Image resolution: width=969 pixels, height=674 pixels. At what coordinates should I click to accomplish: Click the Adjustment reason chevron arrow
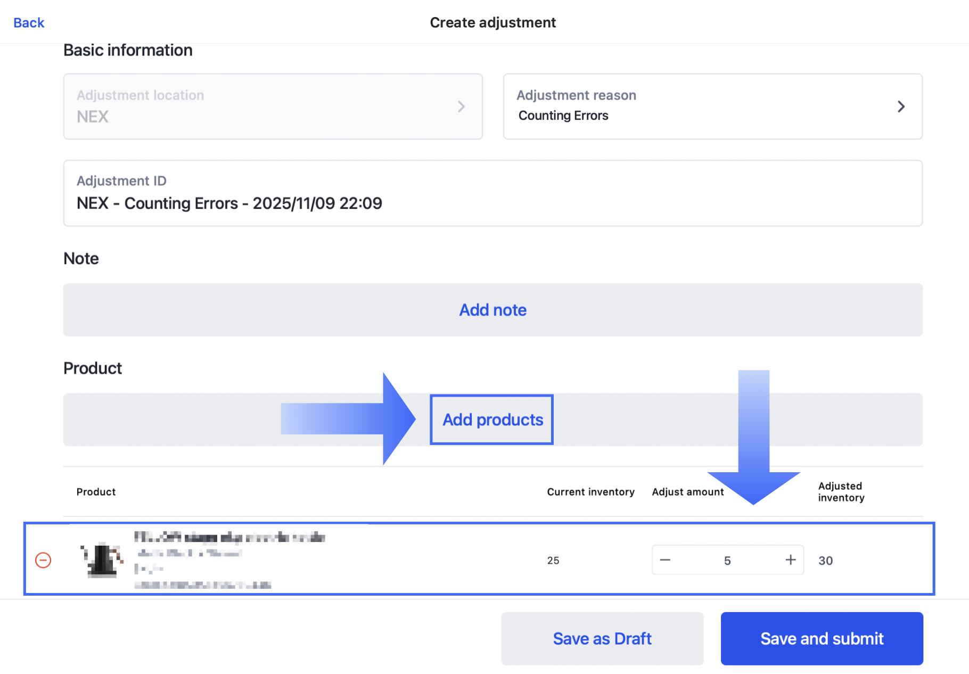tap(901, 106)
